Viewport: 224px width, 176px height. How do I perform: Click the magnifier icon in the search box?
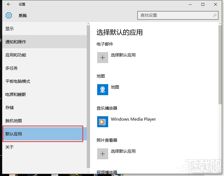pos(215,16)
